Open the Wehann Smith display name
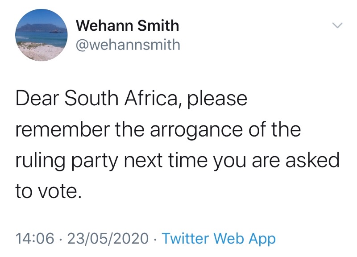357x257 pixels. [127, 26]
